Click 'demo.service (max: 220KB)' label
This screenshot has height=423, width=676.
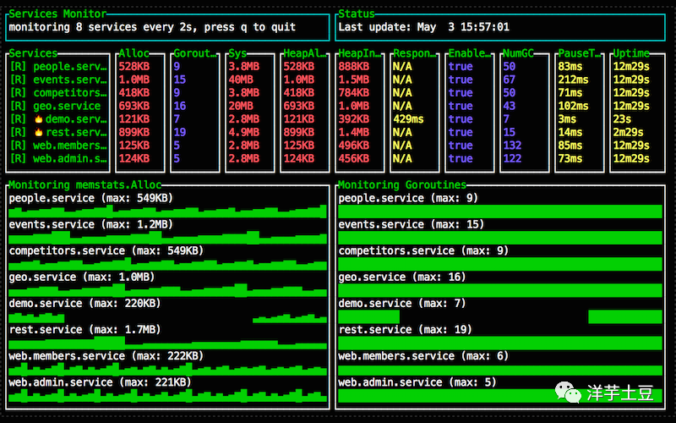(85, 304)
